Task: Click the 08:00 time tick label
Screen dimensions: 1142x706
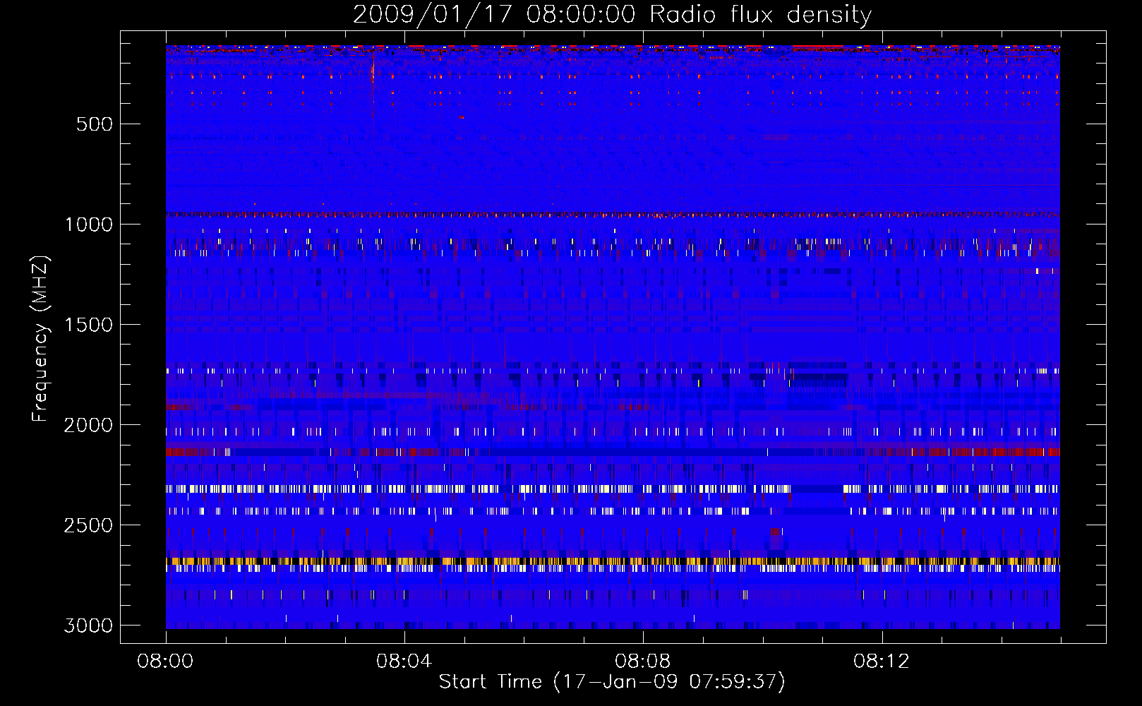Action: coord(165,662)
